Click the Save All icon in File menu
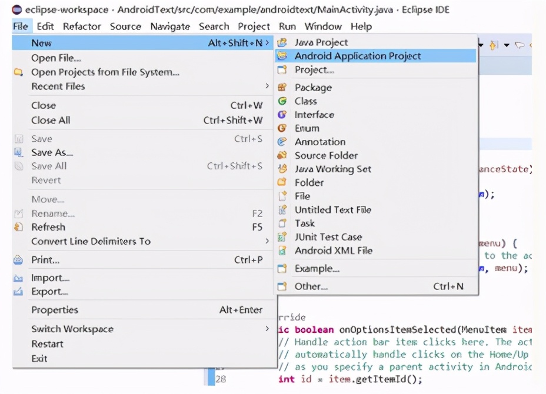The height and width of the screenshot is (394, 546). pos(19,166)
